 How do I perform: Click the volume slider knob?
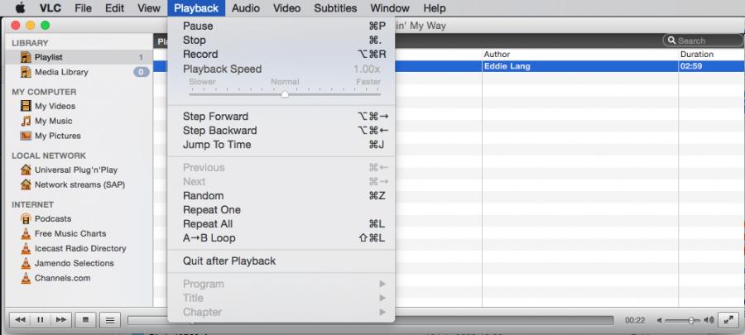click(x=691, y=321)
